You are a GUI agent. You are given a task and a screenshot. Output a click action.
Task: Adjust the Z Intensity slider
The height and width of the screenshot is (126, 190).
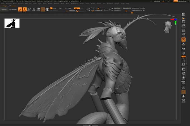[x=76, y=11]
